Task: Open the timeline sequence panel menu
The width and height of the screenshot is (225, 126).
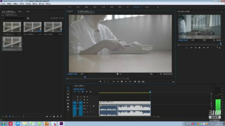Action: point(84,86)
